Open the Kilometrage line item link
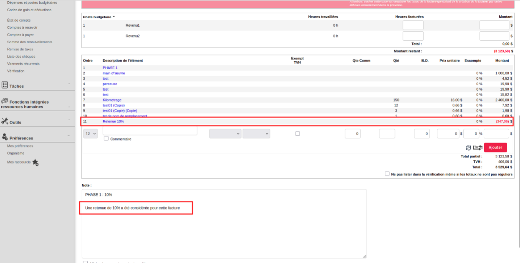This screenshot has width=520, height=263. [x=111, y=100]
